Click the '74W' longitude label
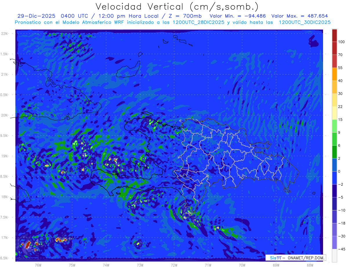Viewport: 348px width, 269px height. (x=106, y=265)
